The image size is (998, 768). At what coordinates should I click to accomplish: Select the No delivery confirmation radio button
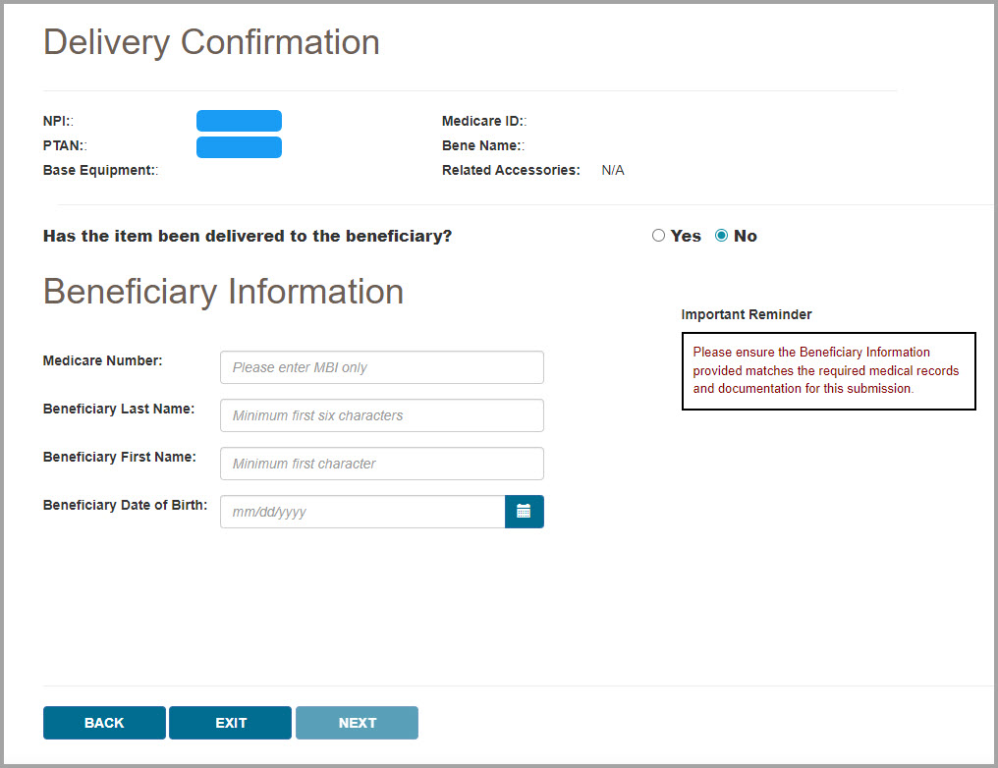(721, 235)
